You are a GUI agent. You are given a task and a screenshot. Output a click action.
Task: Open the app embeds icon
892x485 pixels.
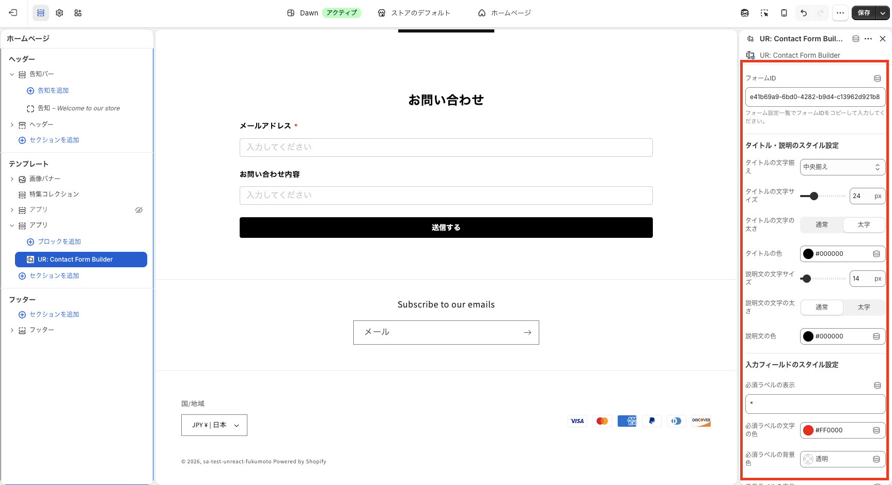[x=78, y=13]
